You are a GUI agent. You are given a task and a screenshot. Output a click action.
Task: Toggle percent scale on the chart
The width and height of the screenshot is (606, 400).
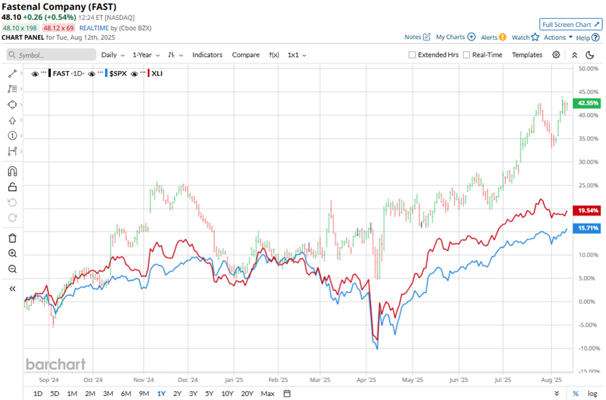[576, 394]
